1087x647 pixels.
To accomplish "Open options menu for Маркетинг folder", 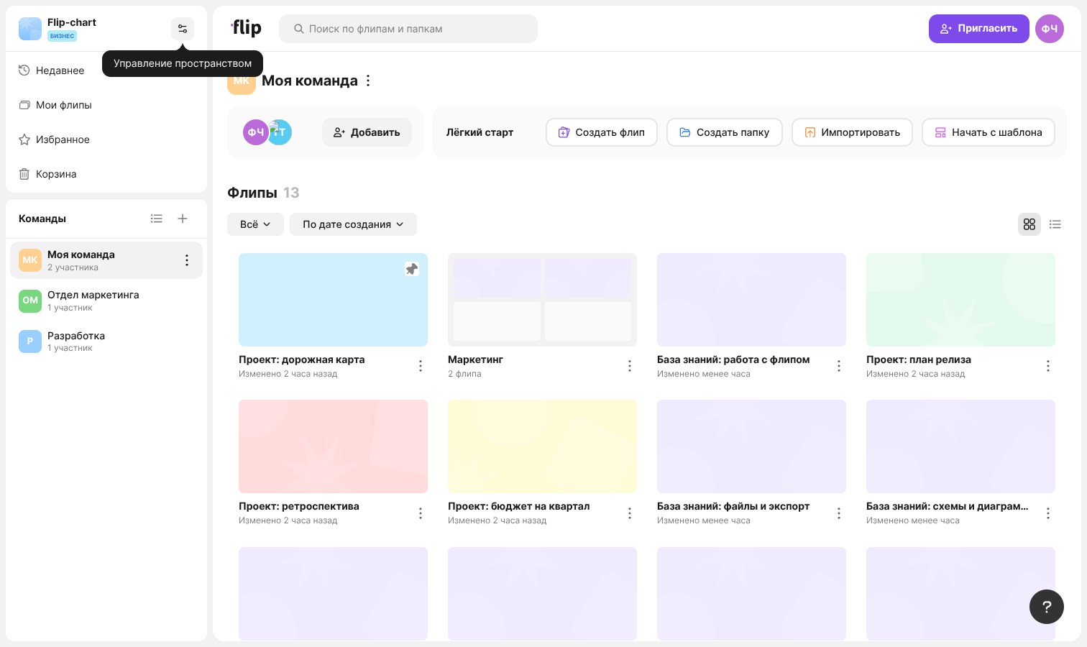I will [630, 366].
